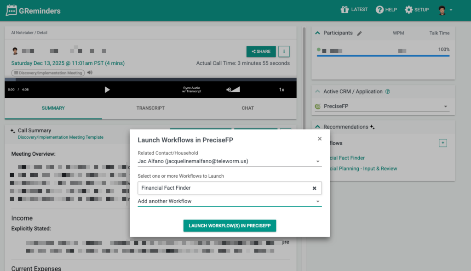This screenshot has height=271, width=471.
Task: Open the three-dot menu next to Share
Action: coord(284,51)
